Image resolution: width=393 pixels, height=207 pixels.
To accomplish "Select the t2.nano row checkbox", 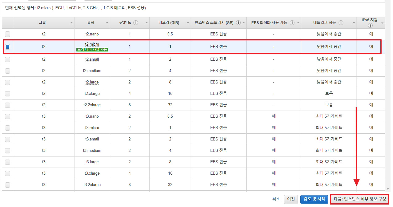I will coord(7,34).
